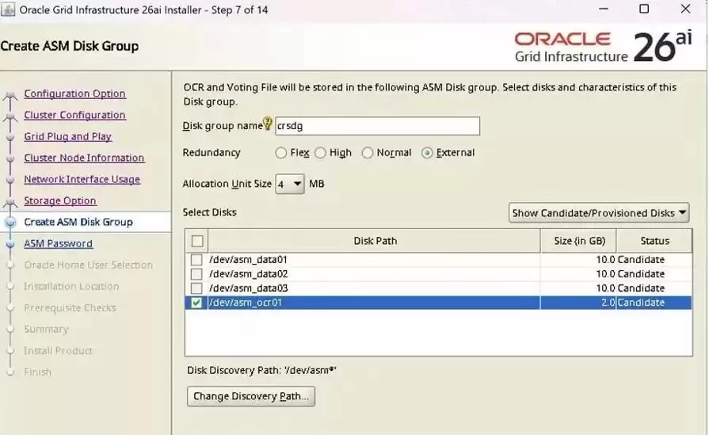709x435 pixels.
Task: Click the disk group name help bulb icon
Action: pyautogui.click(x=267, y=123)
